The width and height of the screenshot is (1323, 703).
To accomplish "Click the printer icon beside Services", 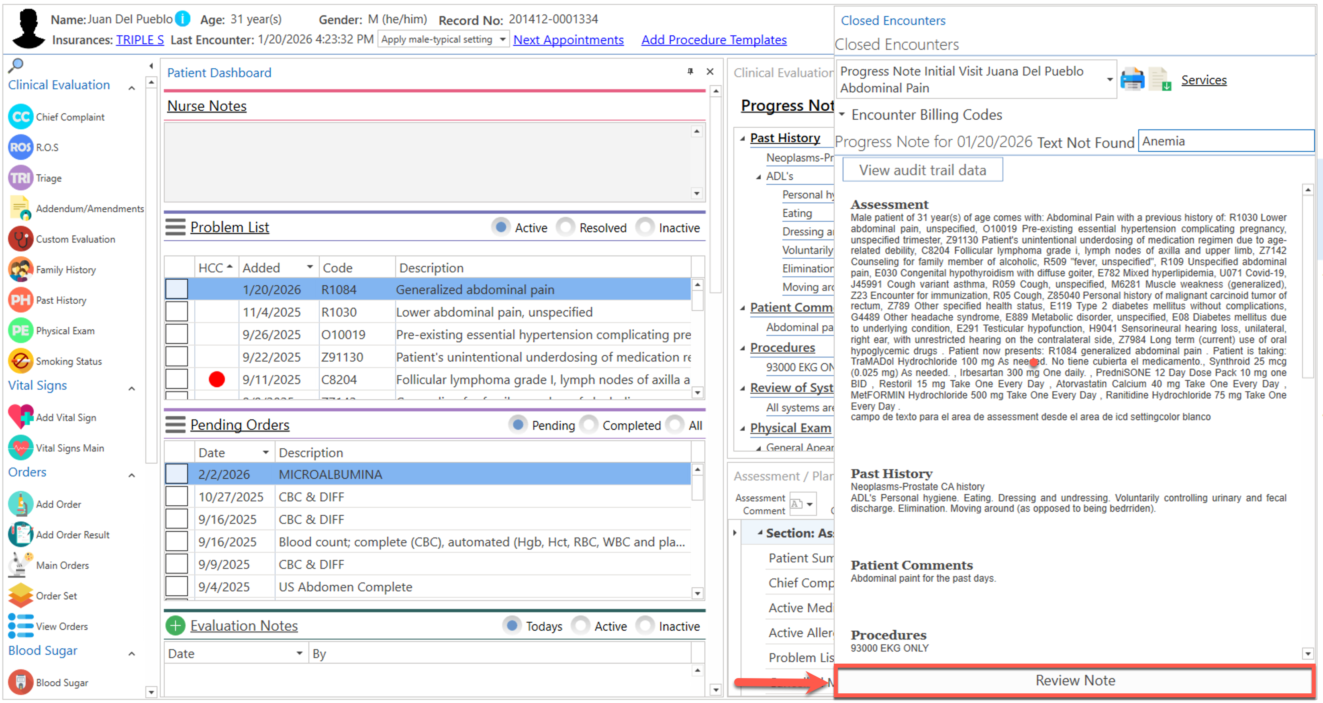I will [x=1132, y=80].
